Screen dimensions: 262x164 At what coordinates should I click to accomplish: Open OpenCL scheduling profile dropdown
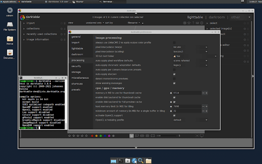pos(190,120)
